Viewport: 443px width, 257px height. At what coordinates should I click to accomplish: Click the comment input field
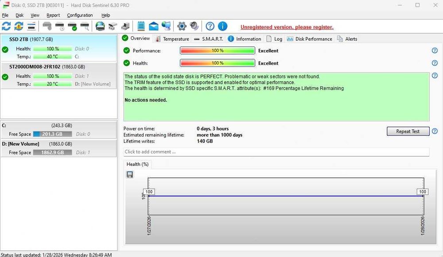(276, 152)
